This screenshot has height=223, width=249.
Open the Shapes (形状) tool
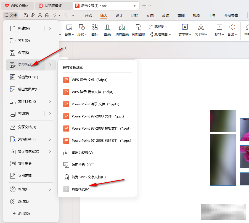click(x=82, y=30)
